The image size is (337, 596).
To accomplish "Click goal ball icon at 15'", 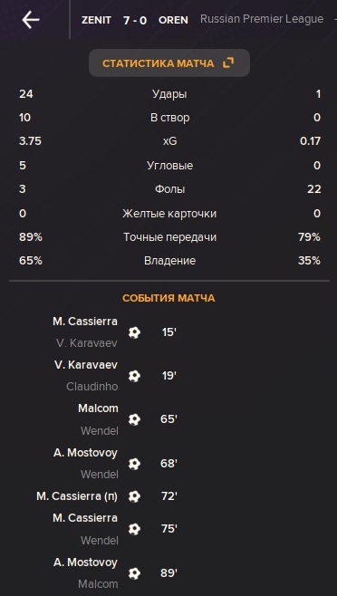I will click(x=134, y=332).
